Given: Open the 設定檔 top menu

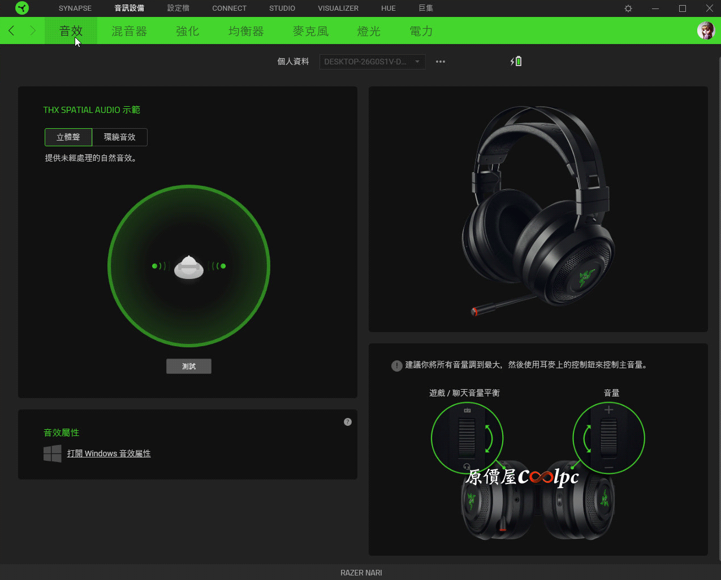Looking at the screenshot, I should [179, 8].
